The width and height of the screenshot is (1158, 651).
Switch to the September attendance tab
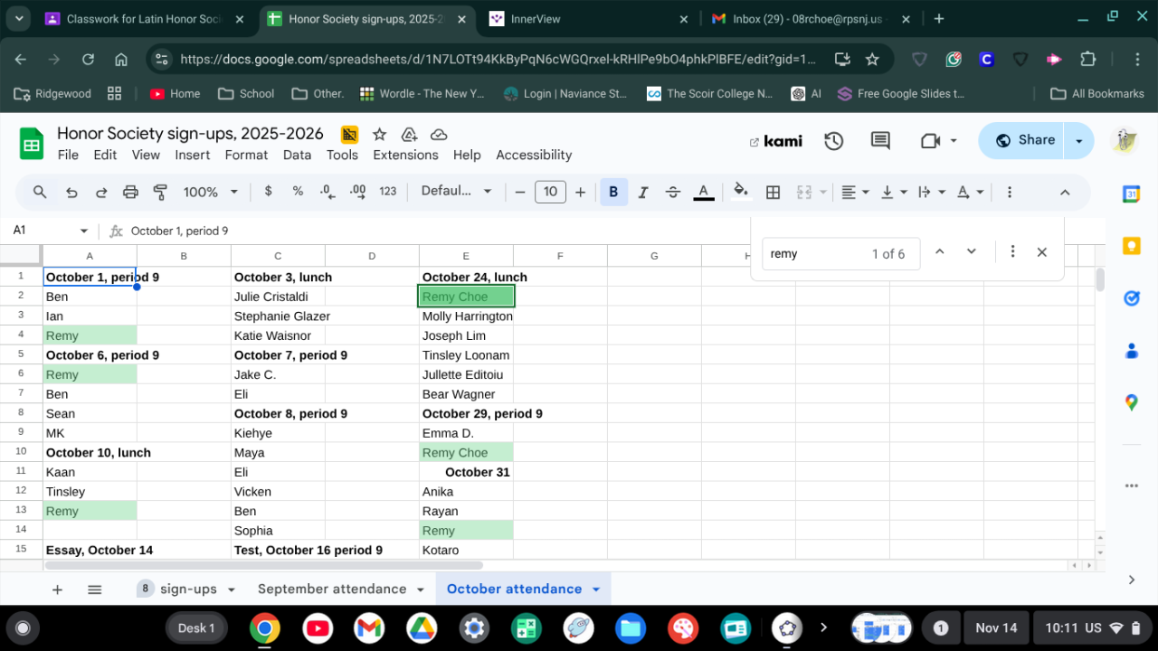click(331, 590)
